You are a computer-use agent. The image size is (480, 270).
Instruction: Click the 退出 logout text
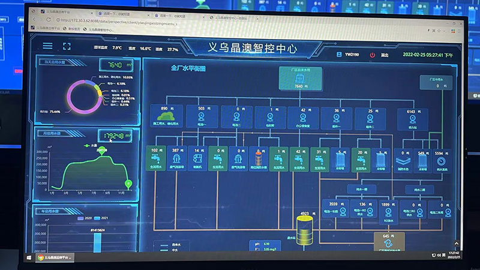[x=385, y=55]
